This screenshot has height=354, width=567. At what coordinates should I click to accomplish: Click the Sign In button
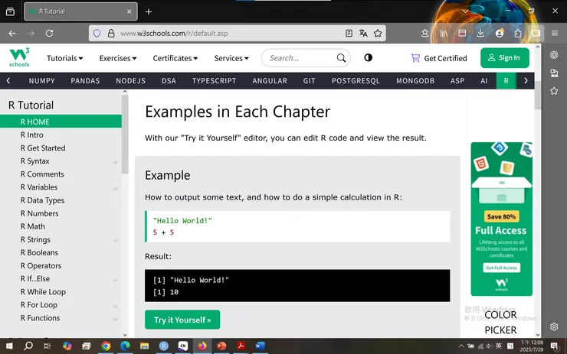[x=505, y=58]
